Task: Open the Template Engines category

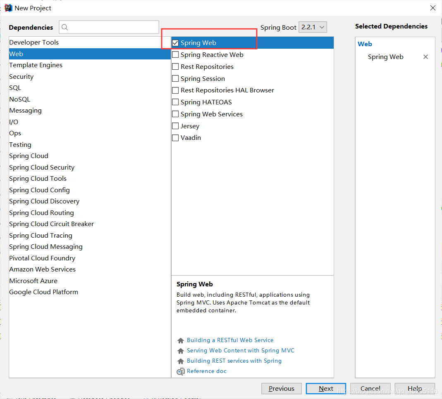Action: [x=90, y=65]
